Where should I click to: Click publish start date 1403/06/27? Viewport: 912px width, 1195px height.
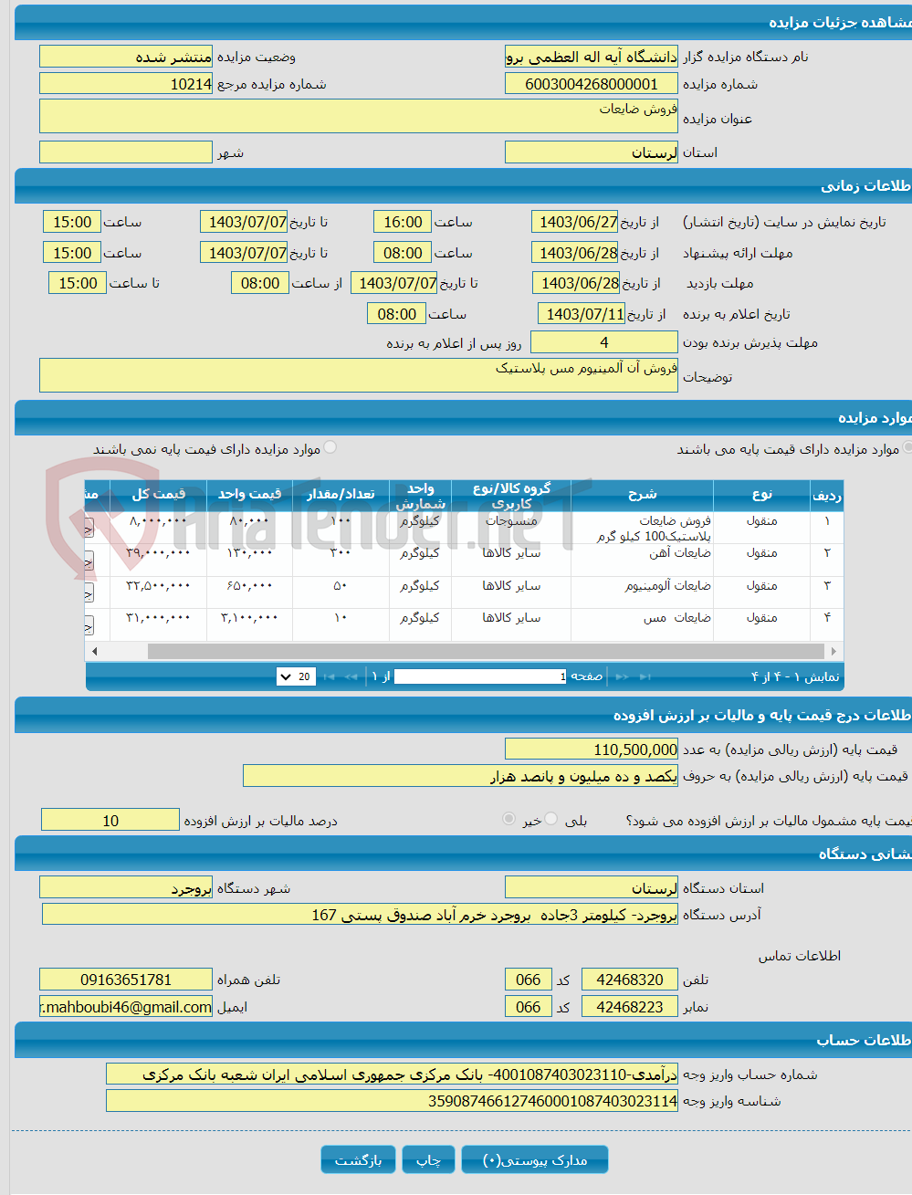(575, 222)
